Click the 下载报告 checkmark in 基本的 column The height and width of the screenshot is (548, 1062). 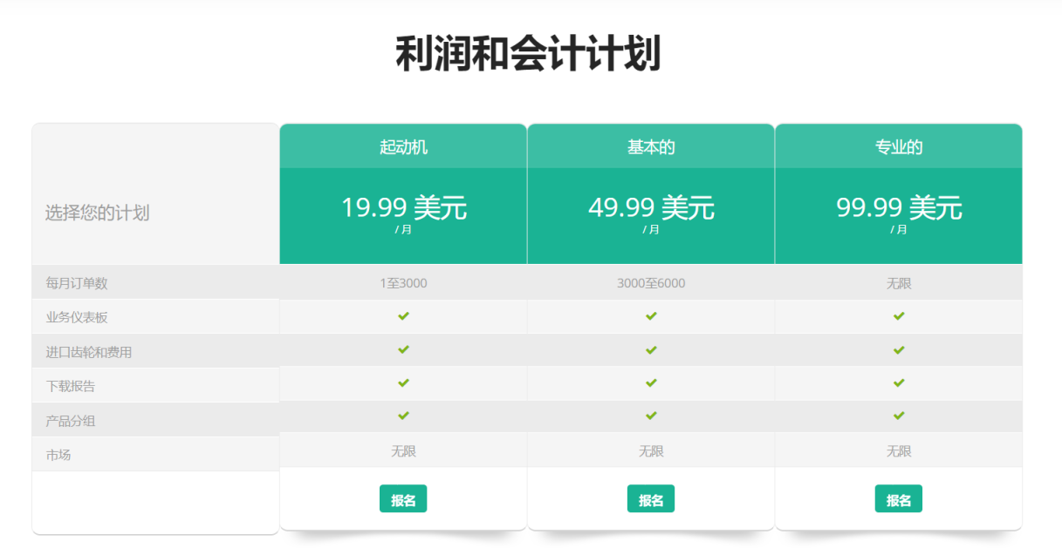[x=651, y=383]
